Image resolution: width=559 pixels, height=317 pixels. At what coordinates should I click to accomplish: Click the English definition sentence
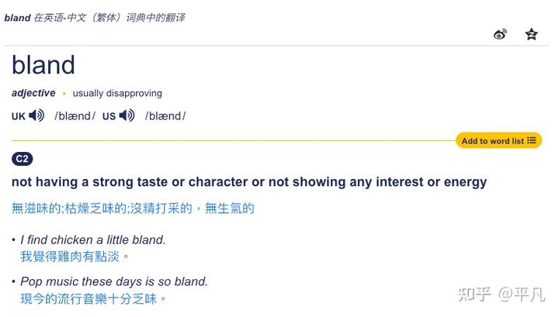(x=249, y=182)
